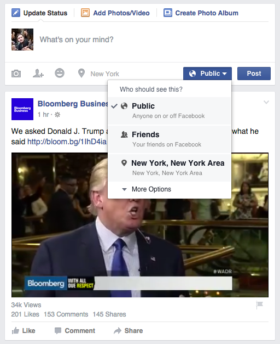This screenshot has height=344, width=280.
Task: Select New York, New York Area audience
Action: (170, 168)
